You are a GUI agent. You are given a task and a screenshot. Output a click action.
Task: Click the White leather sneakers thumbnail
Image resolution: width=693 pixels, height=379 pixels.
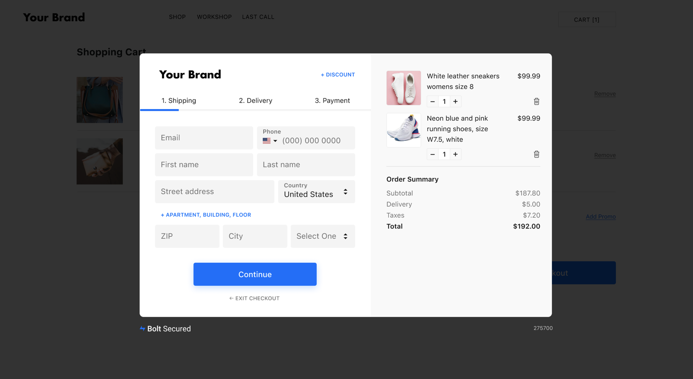[404, 88]
